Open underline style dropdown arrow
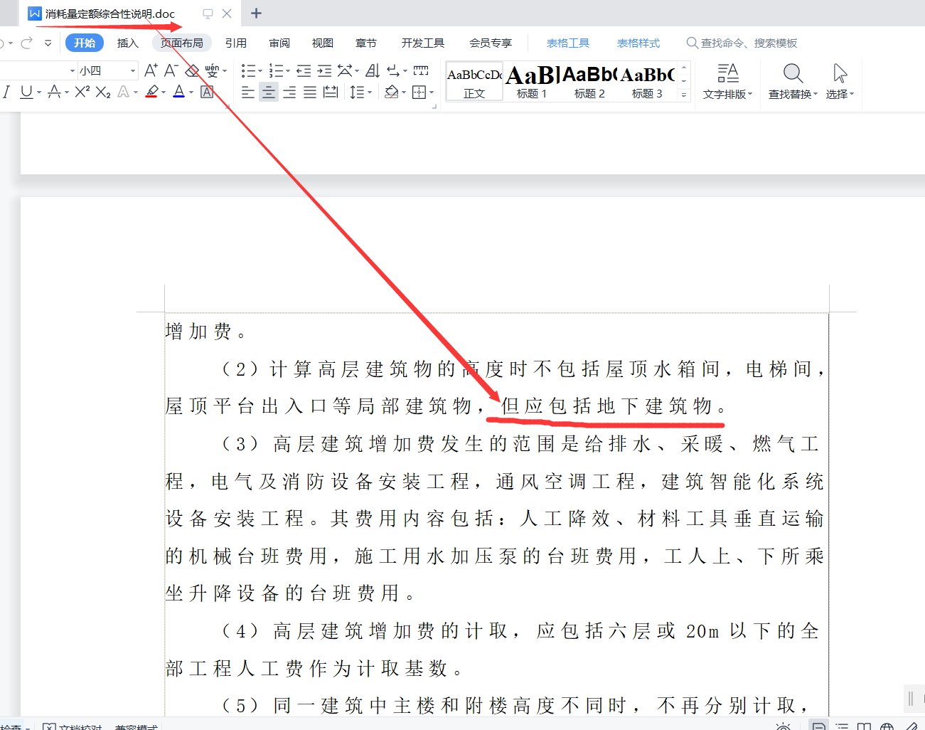This screenshot has width=925, height=730. pos(39,92)
